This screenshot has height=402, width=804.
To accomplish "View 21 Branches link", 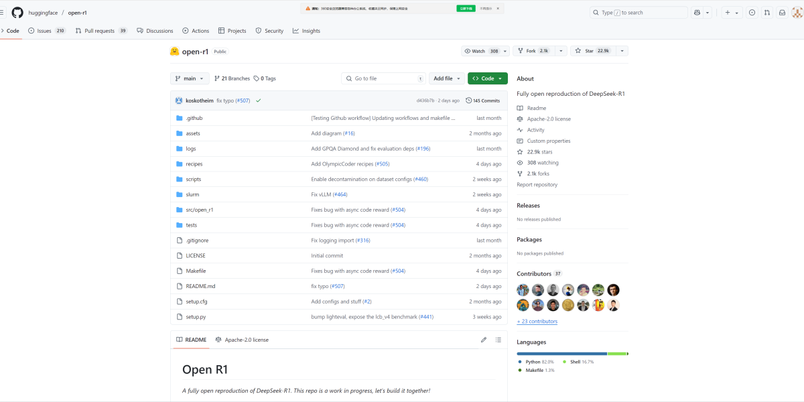I will (232, 78).
